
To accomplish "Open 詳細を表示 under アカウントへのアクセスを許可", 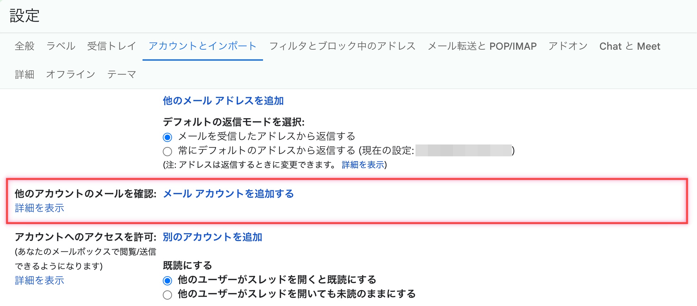I will tap(39, 280).
